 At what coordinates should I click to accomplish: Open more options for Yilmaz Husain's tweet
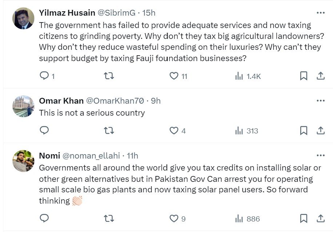[320, 13]
